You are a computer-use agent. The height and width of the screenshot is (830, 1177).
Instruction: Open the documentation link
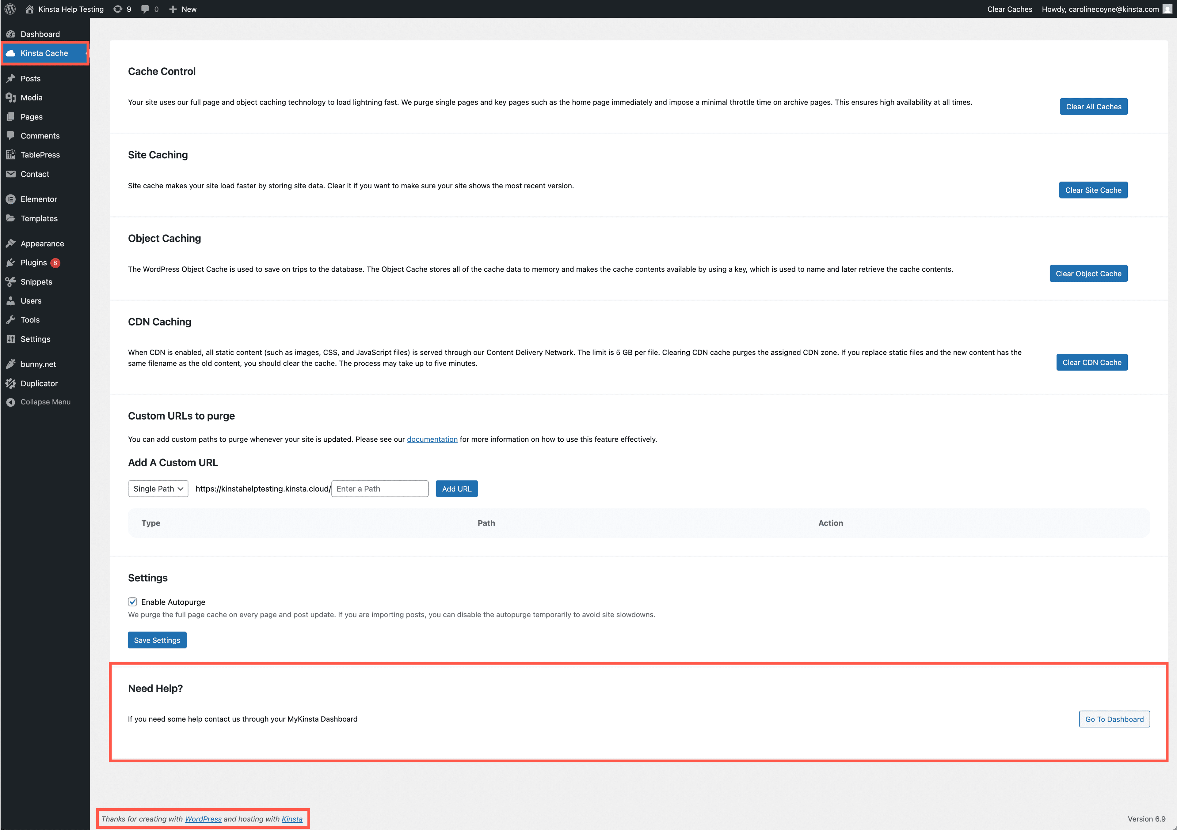[x=432, y=439]
